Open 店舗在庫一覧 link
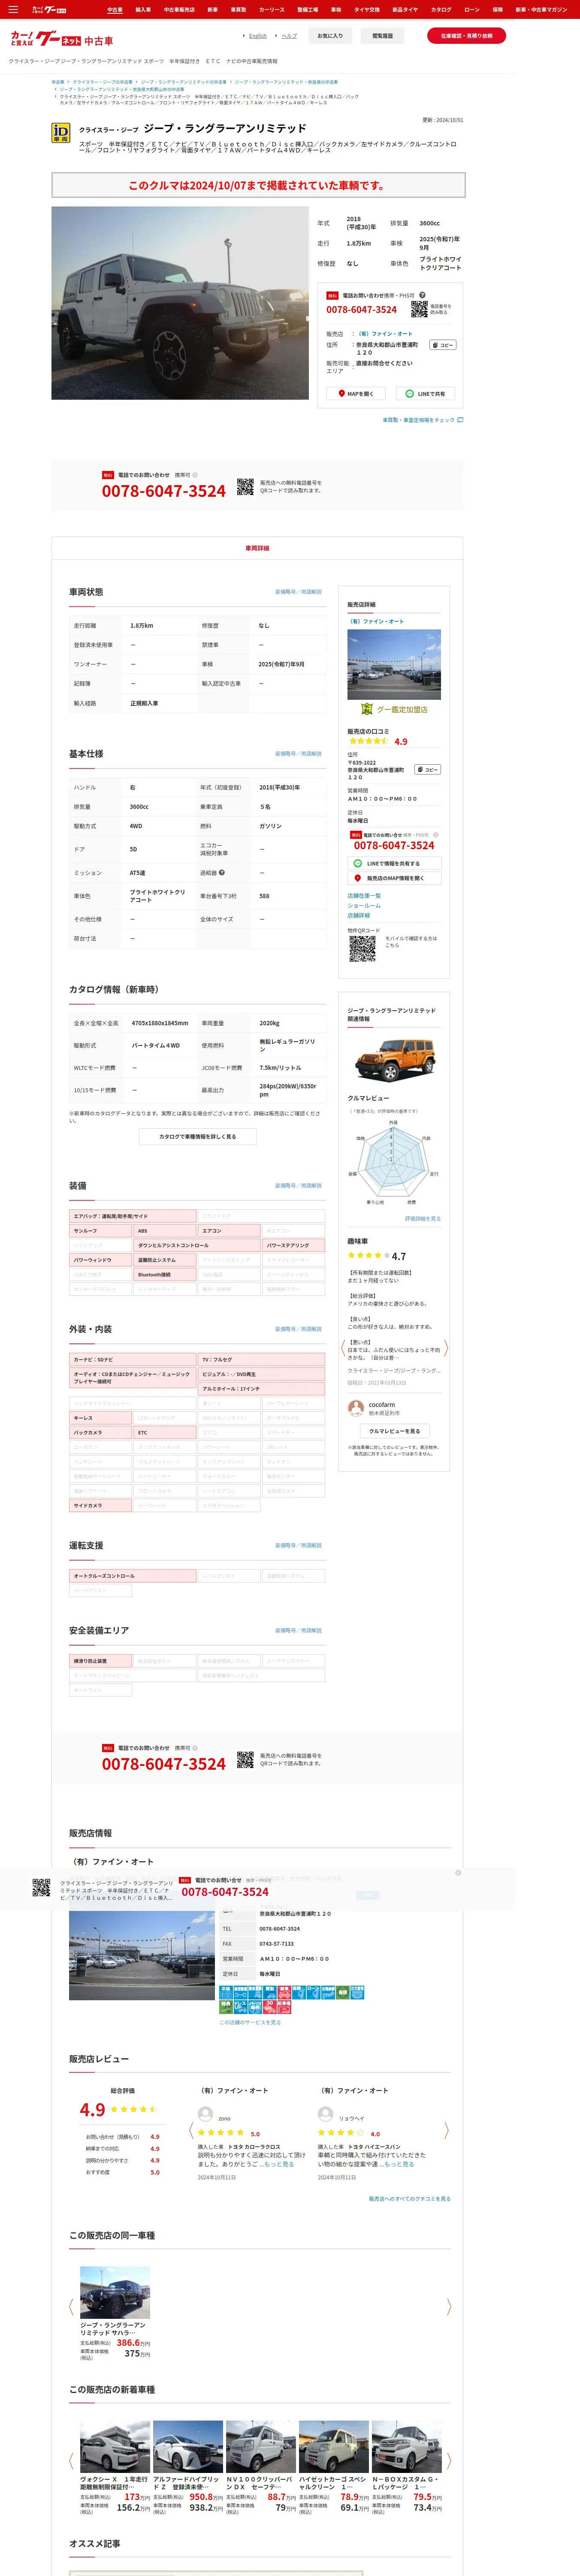 click(364, 896)
